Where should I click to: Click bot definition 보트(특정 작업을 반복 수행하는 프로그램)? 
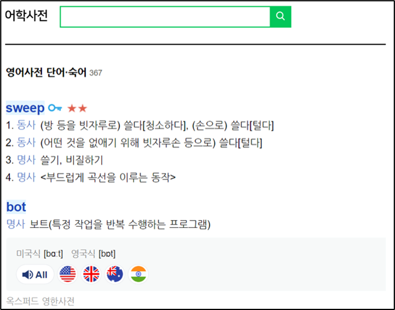(x=120, y=224)
